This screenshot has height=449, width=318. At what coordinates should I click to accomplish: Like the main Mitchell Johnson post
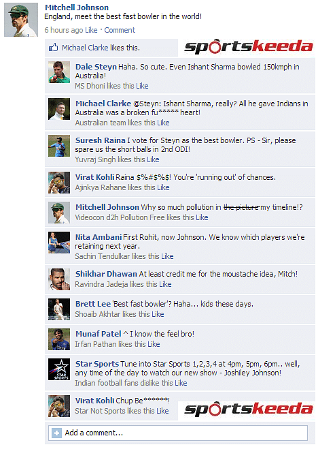pyautogui.click(x=91, y=30)
